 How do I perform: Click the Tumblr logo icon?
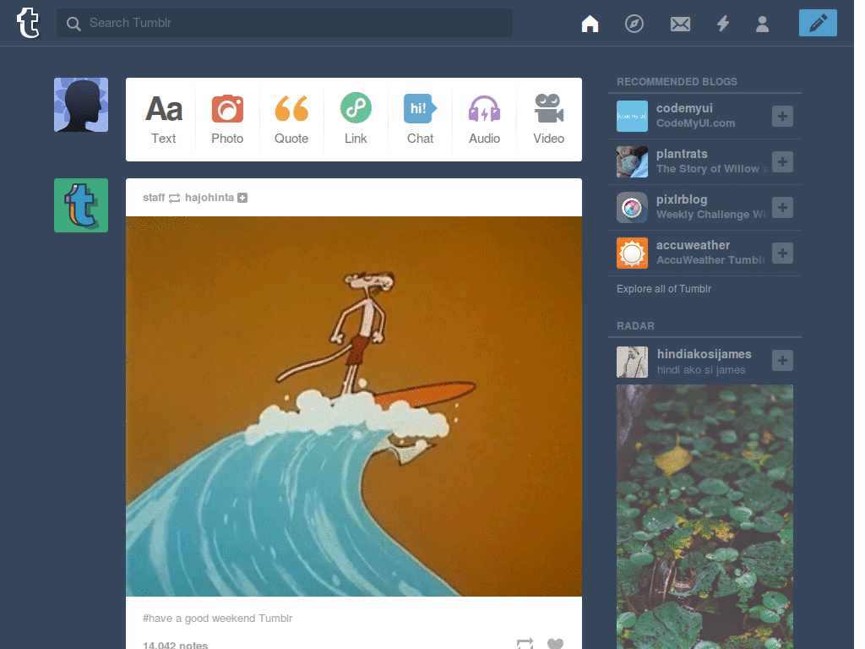tap(28, 23)
